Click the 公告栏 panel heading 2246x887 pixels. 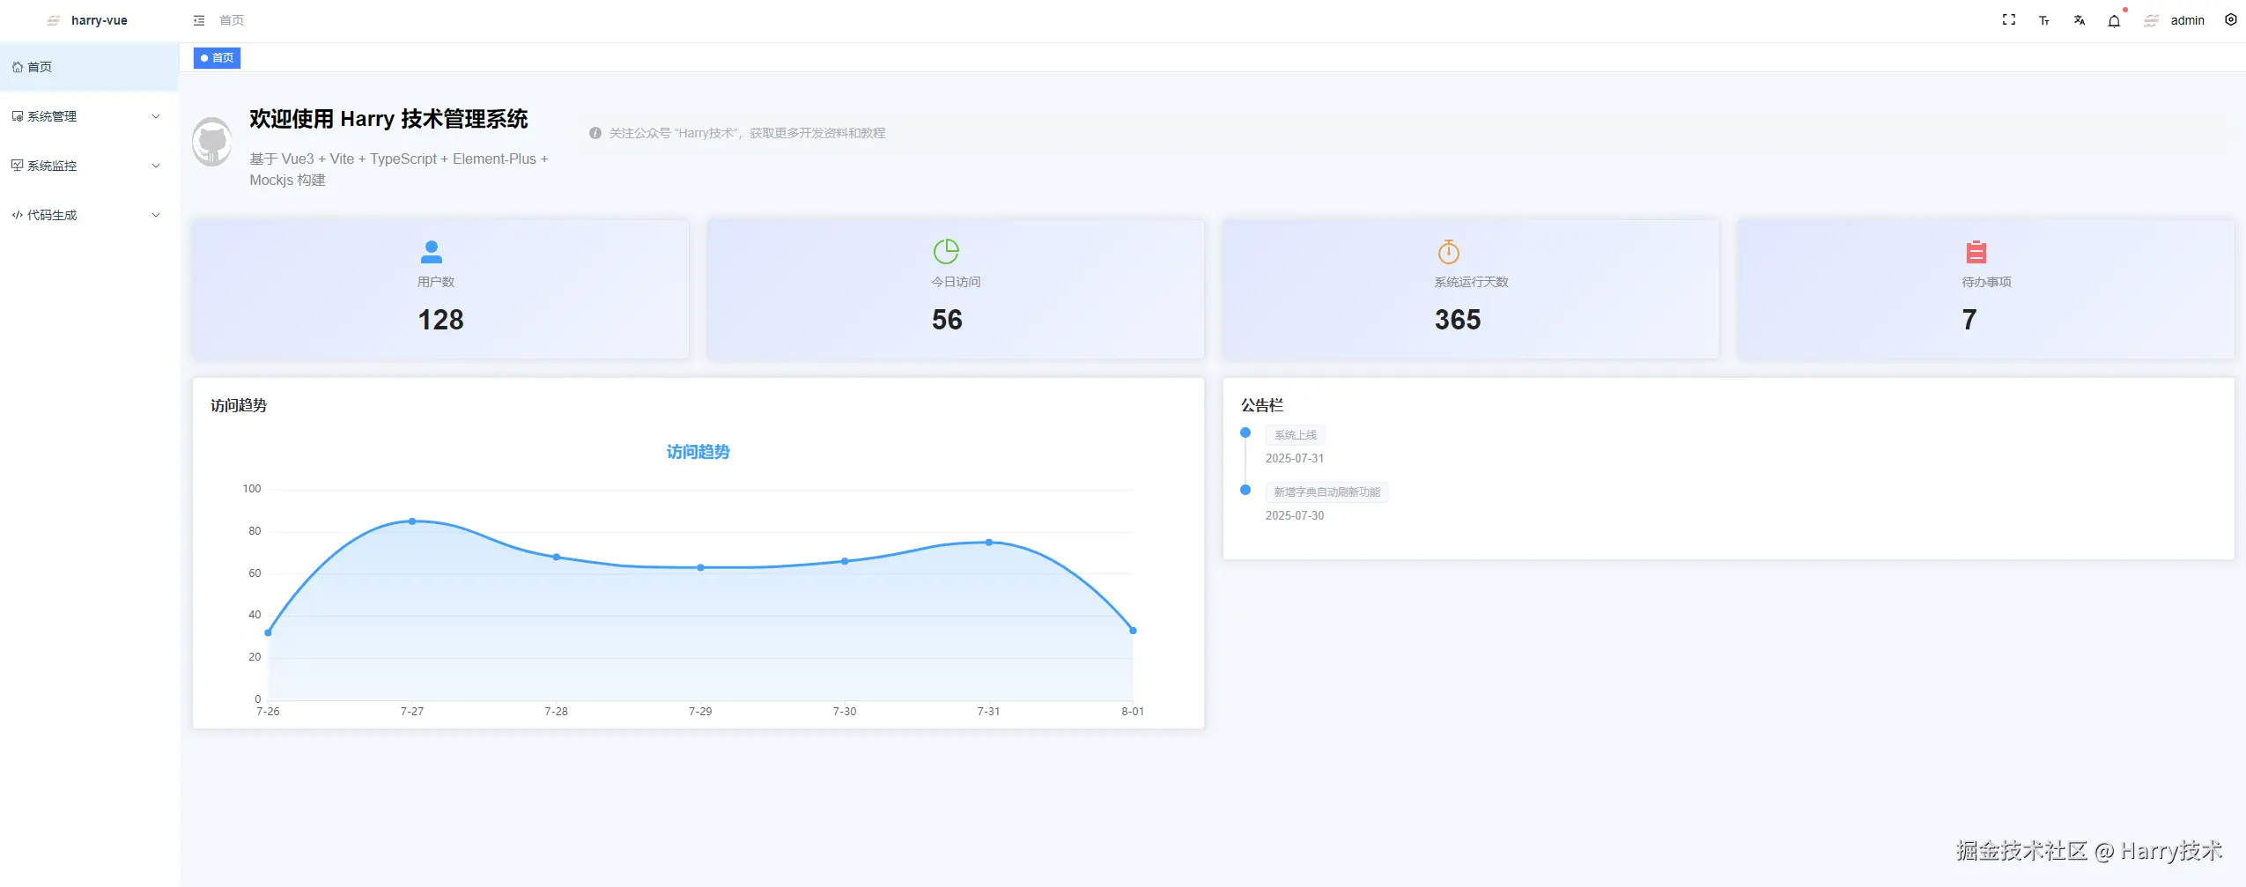click(x=1261, y=405)
